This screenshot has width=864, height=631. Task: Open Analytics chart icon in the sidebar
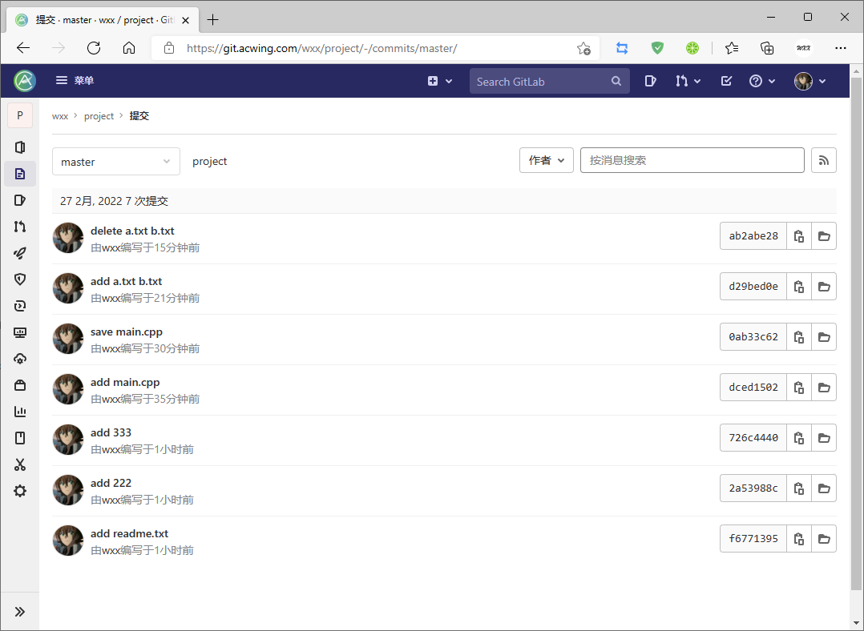tap(20, 412)
